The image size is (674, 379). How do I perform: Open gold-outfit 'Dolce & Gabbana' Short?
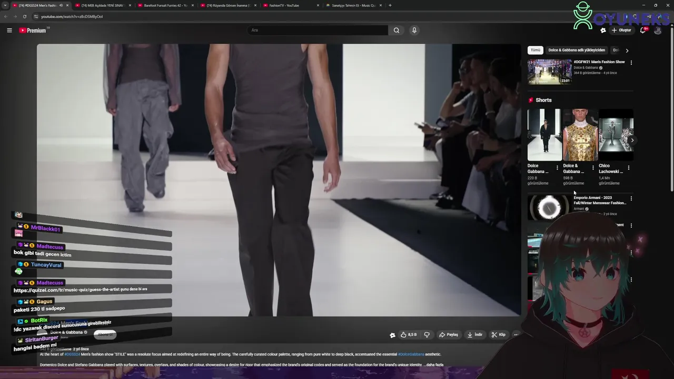click(580, 135)
